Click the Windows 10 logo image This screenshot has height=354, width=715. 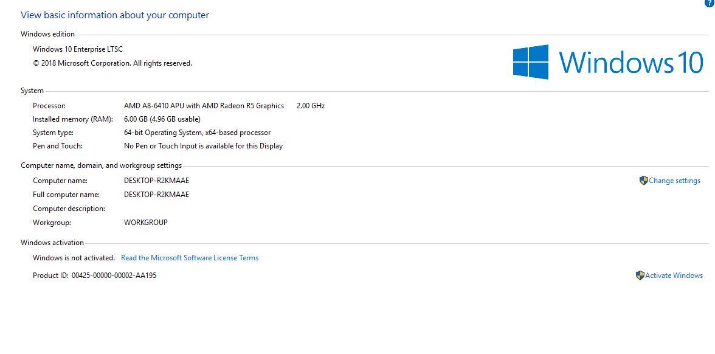click(607, 62)
